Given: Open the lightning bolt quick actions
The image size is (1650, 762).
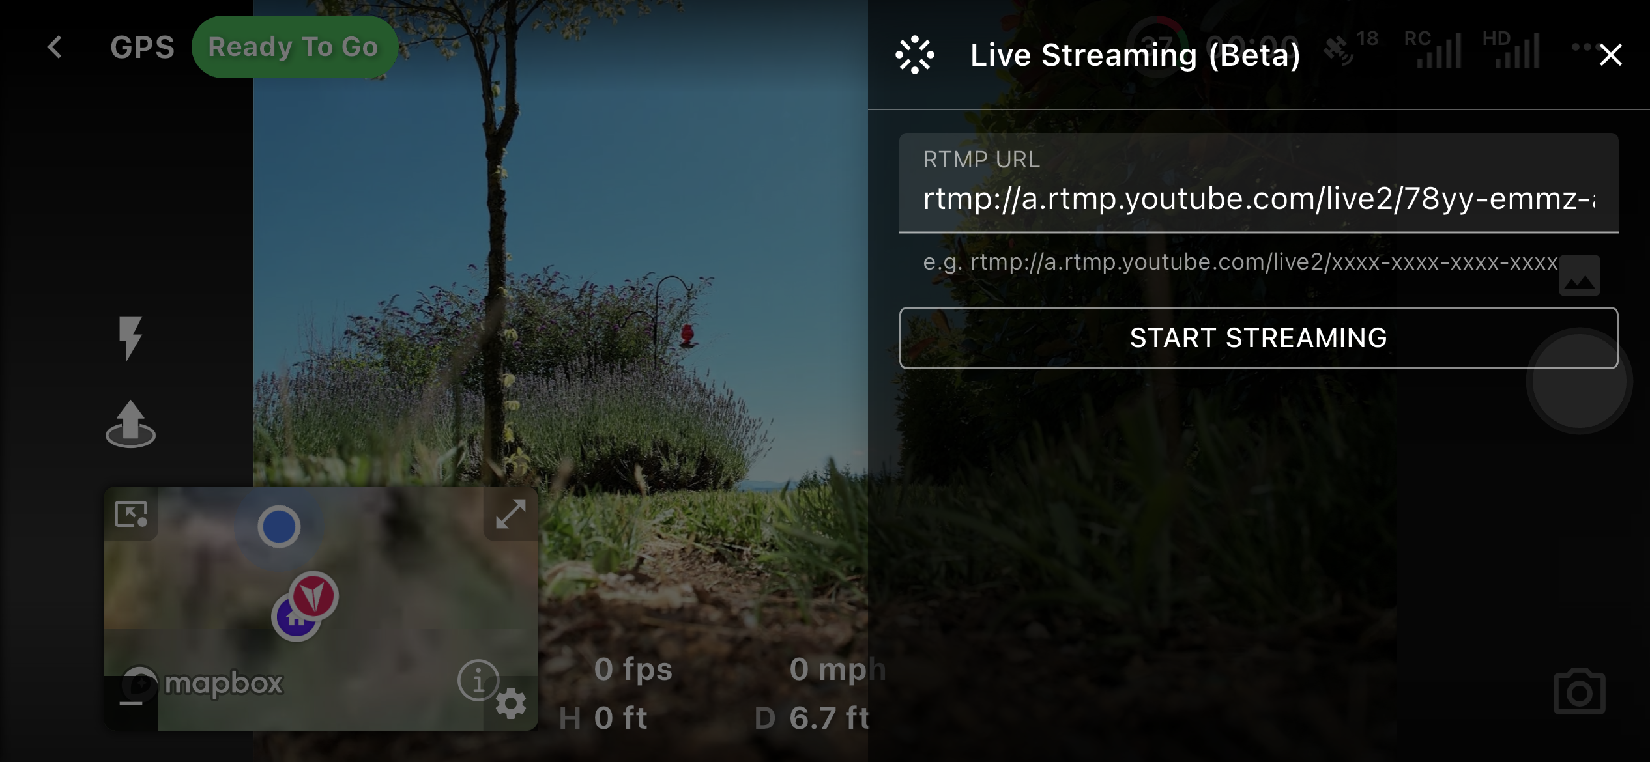Looking at the screenshot, I should coord(130,337).
